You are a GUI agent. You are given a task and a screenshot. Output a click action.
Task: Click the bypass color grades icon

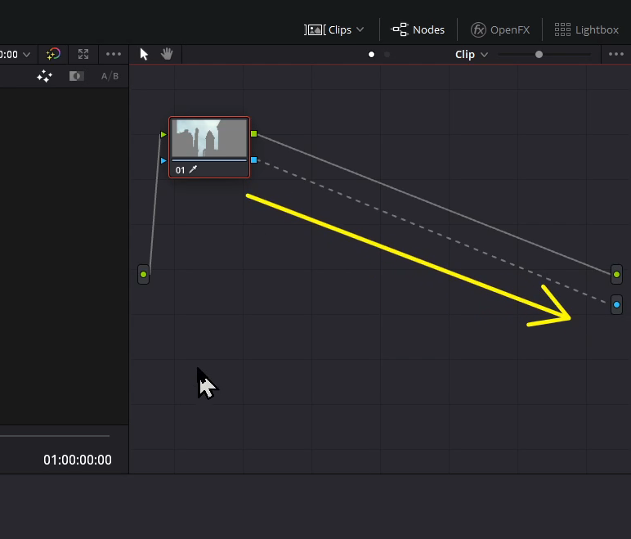(x=53, y=54)
